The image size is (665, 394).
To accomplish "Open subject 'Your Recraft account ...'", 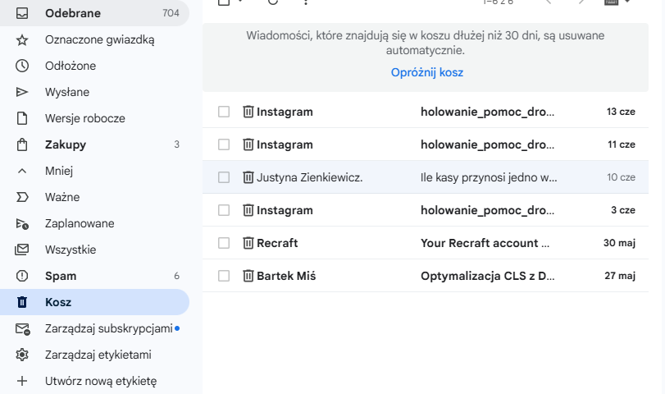I will pyautogui.click(x=485, y=243).
